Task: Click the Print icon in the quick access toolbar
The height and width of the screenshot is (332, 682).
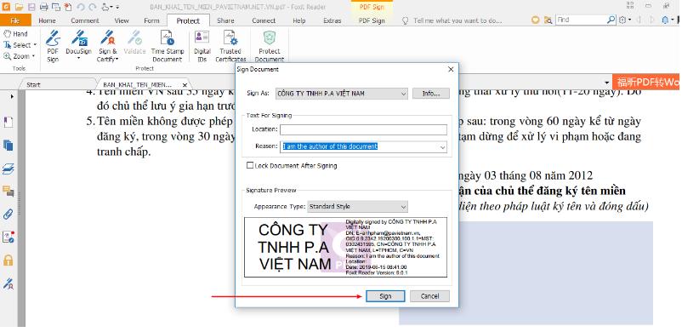Action: (43, 7)
